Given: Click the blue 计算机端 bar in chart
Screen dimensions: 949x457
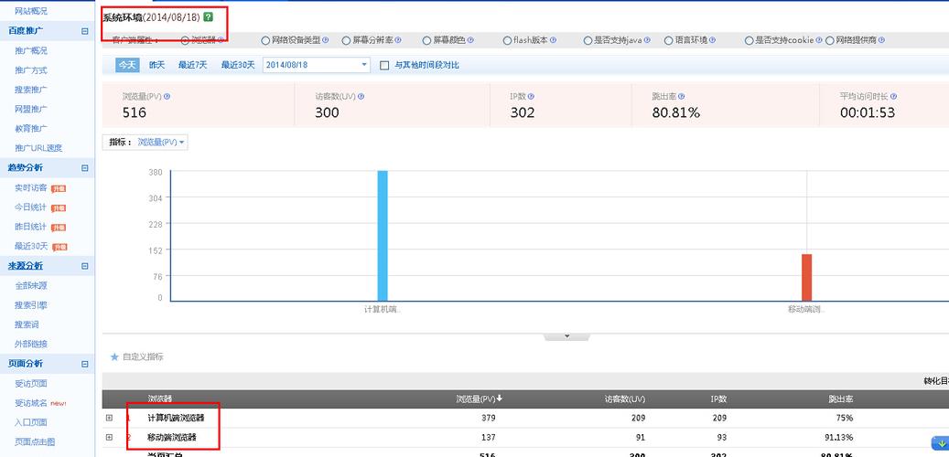Looking at the screenshot, I should tap(383, 235).
